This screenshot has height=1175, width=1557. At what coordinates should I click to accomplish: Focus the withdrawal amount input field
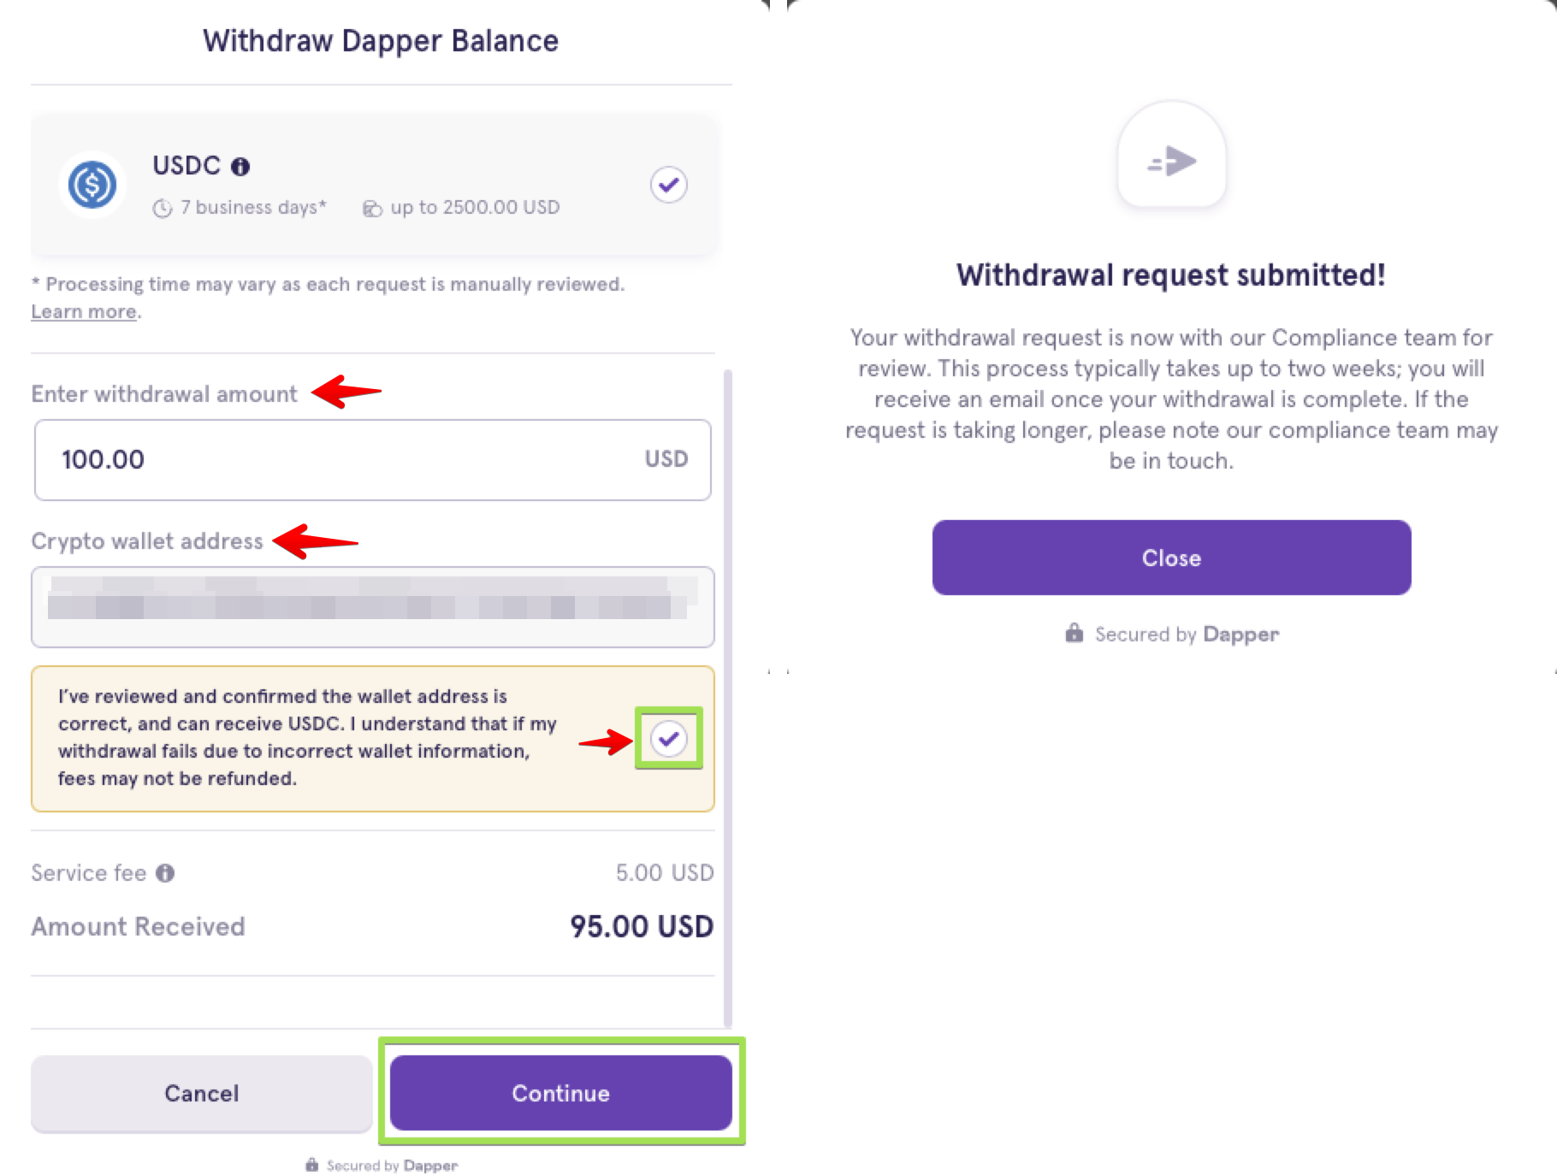tap(373, 460)
